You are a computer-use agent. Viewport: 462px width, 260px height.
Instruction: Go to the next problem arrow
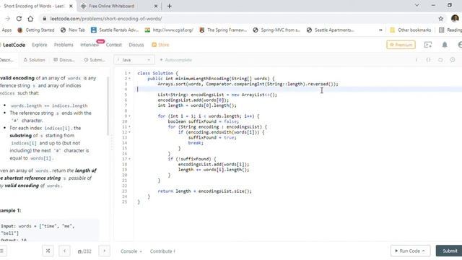click(x=104, y=251)
